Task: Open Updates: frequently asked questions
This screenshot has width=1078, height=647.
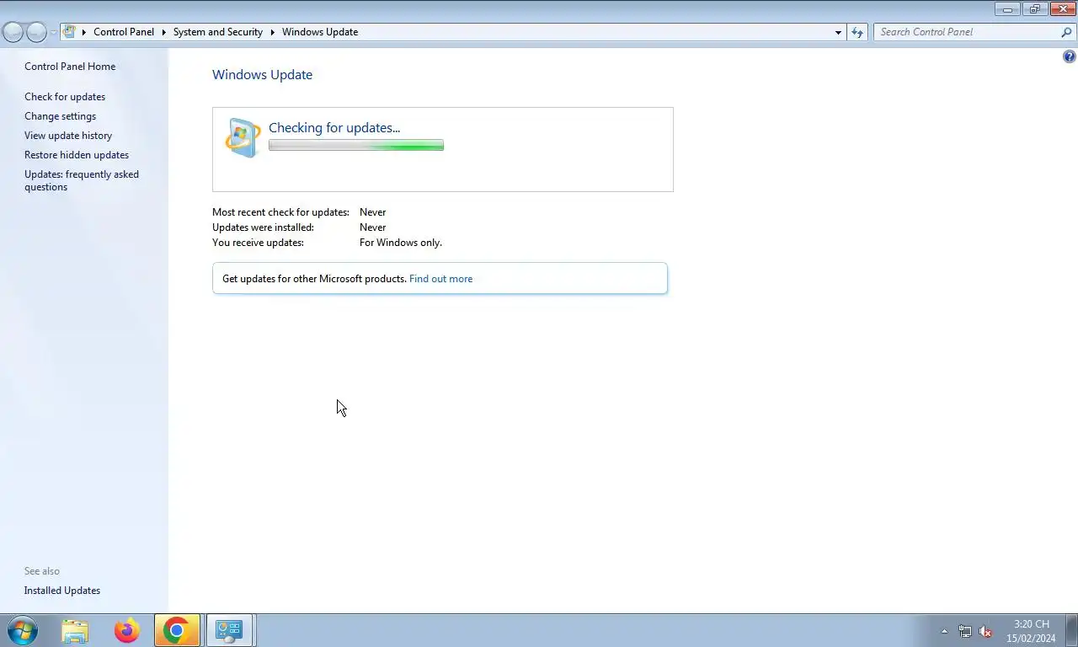Action: [82, 180]
